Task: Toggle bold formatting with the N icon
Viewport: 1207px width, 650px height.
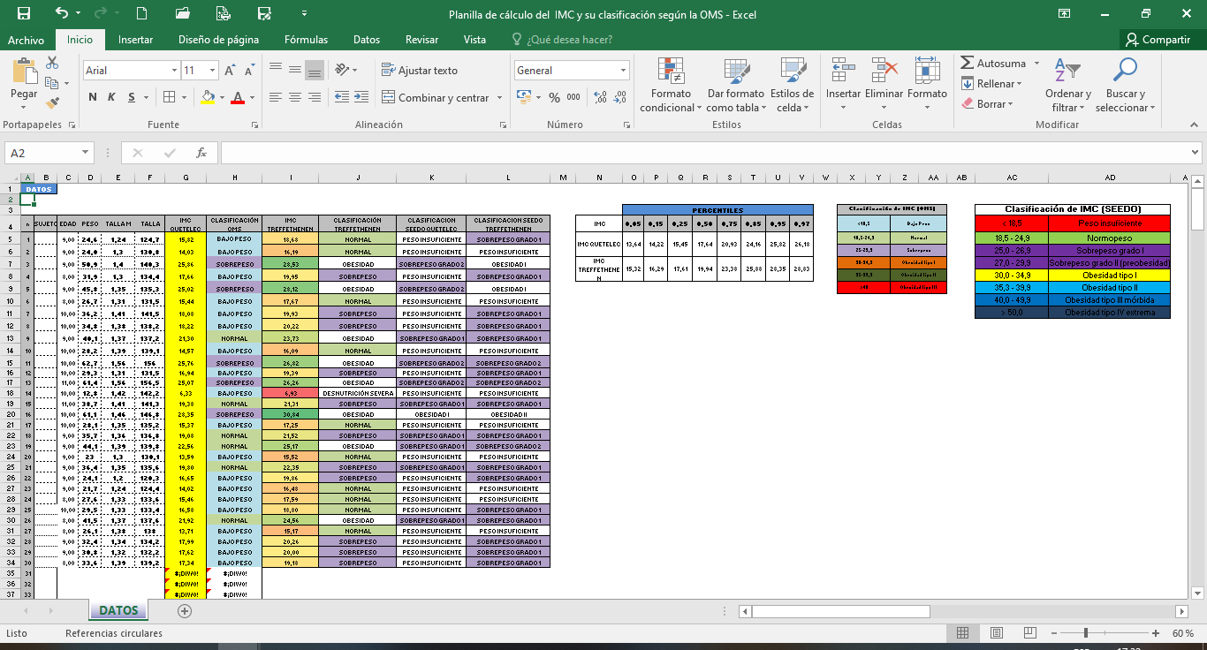Action: [91, 97]
